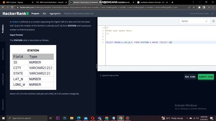Open Chrome three-dot menu
This screenshot has height=121, width=216.
pyautogui.click(x=213, y=7)
